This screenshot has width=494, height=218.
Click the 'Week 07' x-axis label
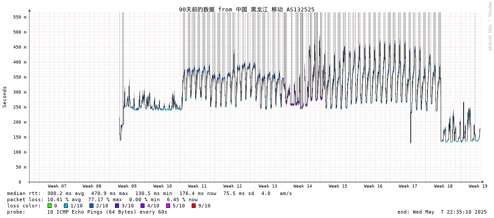[x=57, y=186]
